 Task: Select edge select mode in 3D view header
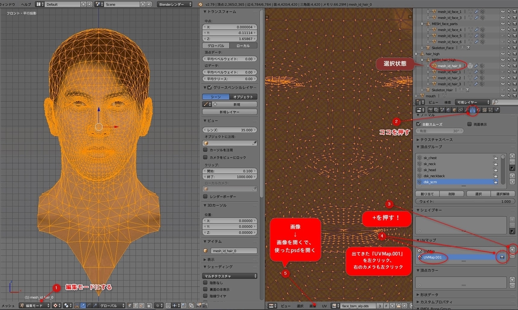click(x=136, y=305)
